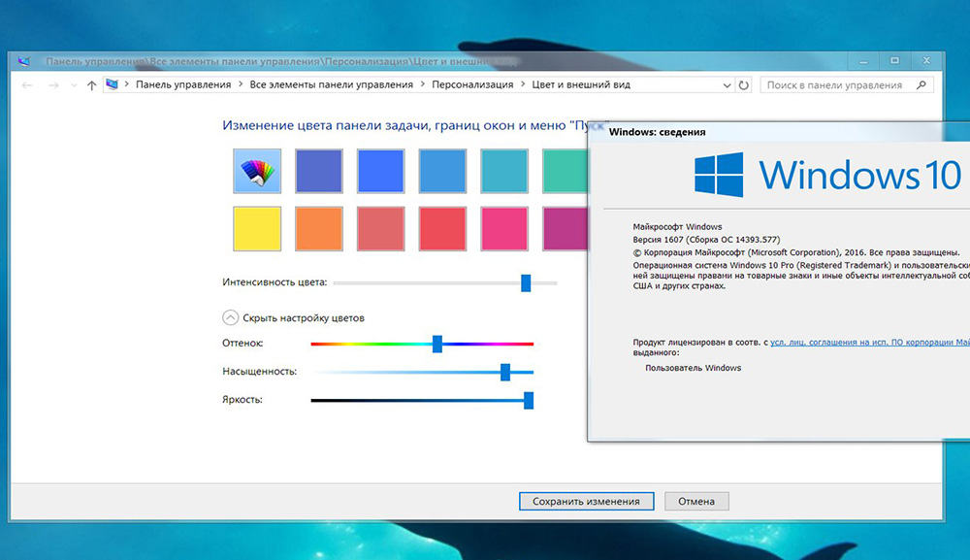Click the Refresh button in address bar
This screenshot has width=970, height=560.
pyautogui.click(x=744, y=85)
